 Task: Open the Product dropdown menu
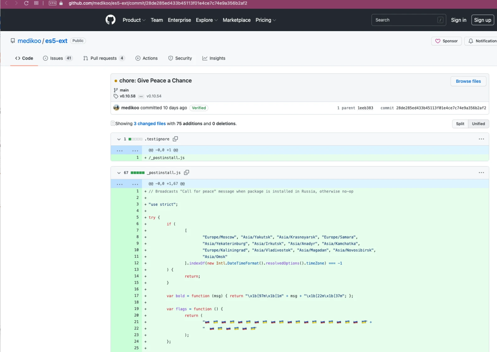click(134, 20)
